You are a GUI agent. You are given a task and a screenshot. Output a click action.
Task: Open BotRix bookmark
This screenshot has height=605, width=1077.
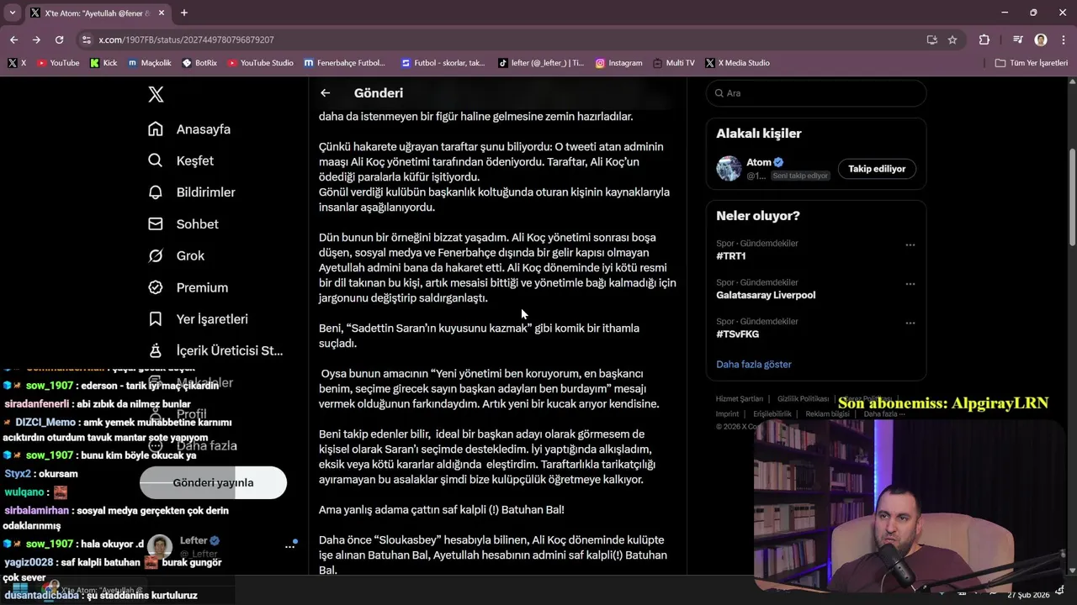tap(199, 63)
